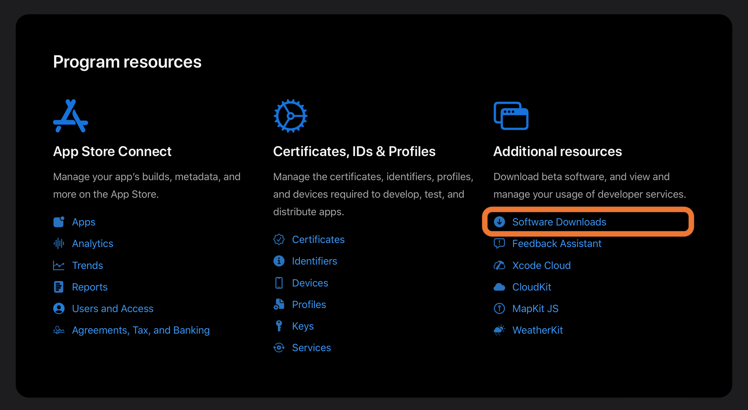The image size is (748, 410).
Task: Go to the Reports page
Action: [90, 287]
